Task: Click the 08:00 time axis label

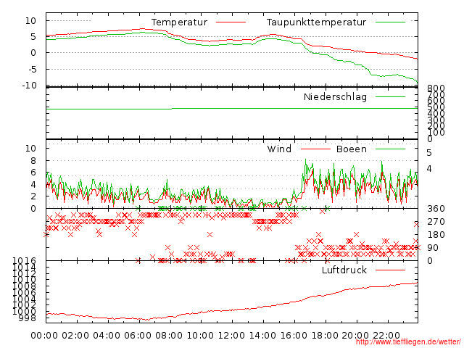Action: [x=169, y=336]
